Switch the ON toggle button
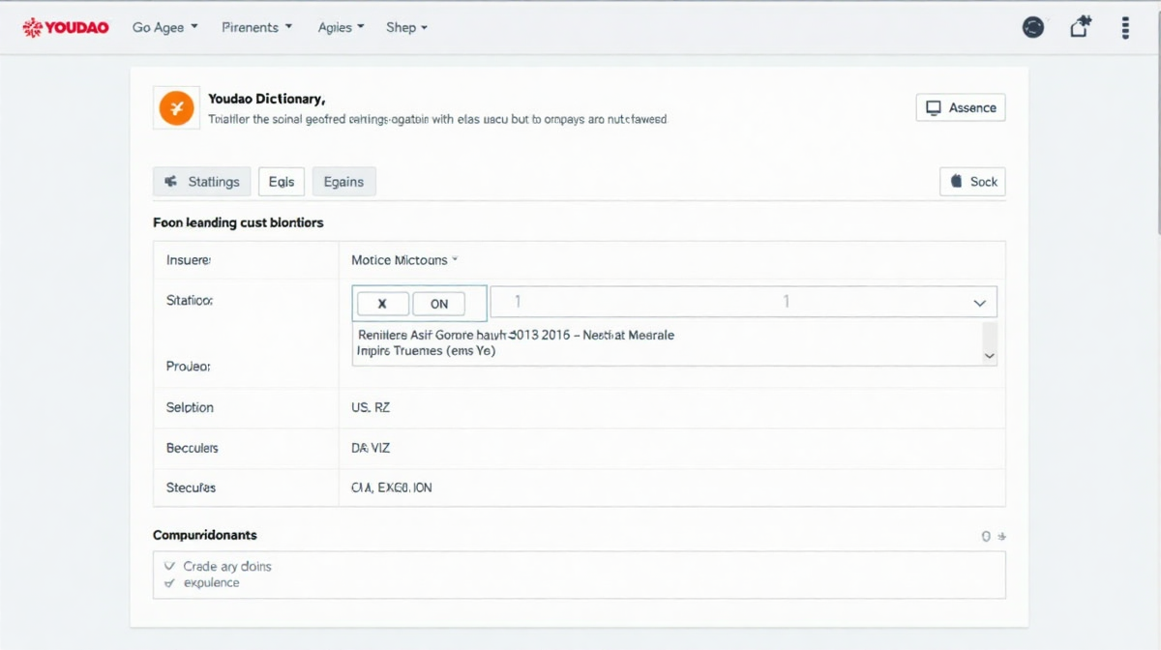The height and width of the screenshot is (650, 1161). [x=438, y=304]
